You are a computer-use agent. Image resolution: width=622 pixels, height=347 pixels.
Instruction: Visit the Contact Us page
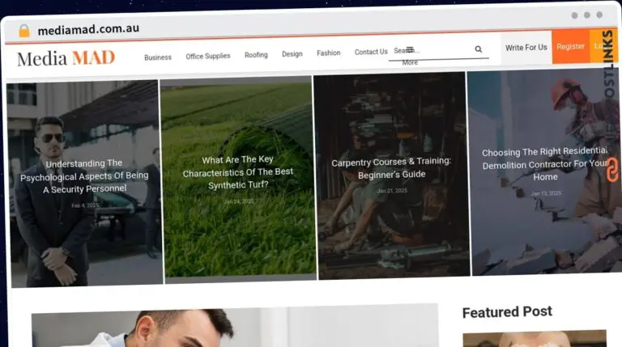click(x=371, y=52)
